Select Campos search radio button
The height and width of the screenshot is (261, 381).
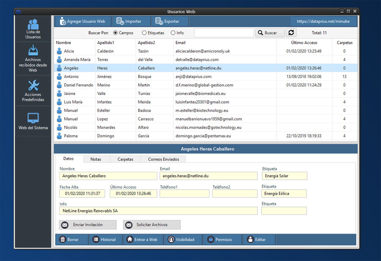[x=116, y=33]
